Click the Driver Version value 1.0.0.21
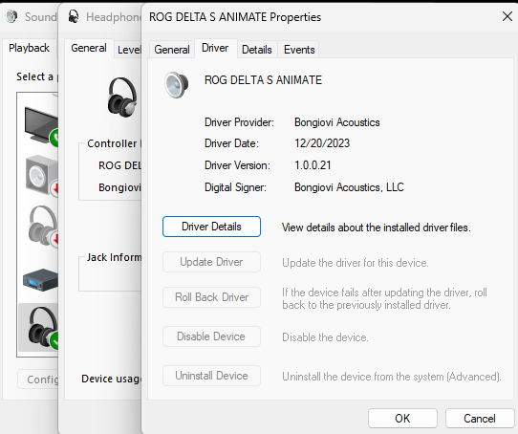 313,165
